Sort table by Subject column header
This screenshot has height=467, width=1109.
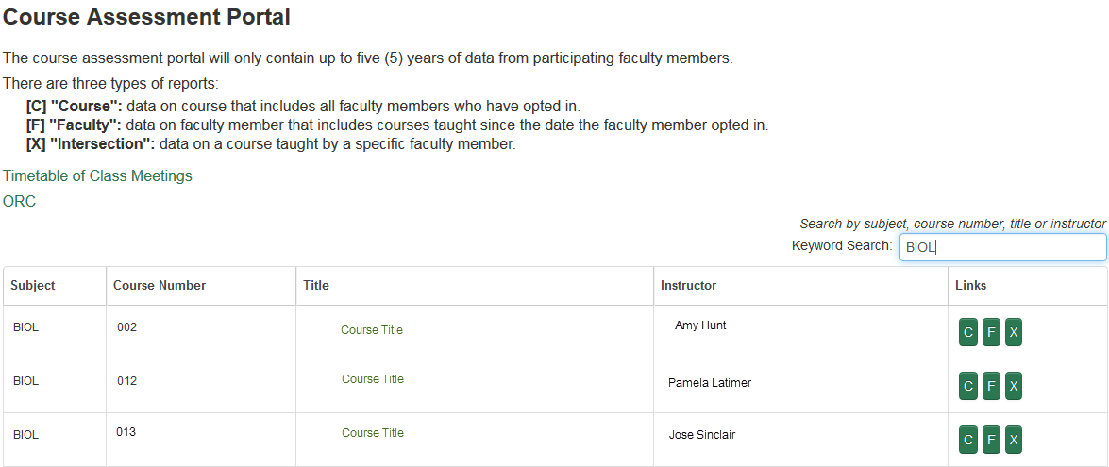coord(33,285)
